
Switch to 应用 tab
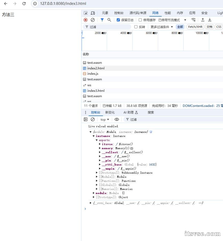[x=192, y=13]
